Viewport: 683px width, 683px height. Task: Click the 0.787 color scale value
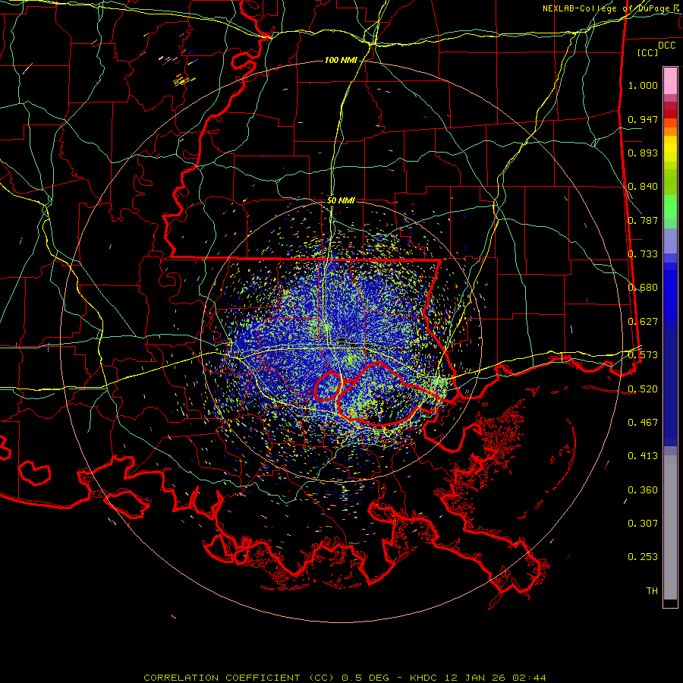tap(643, 220)
